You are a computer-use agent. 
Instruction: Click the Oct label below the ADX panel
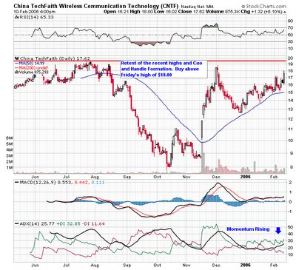pos(157,266)
